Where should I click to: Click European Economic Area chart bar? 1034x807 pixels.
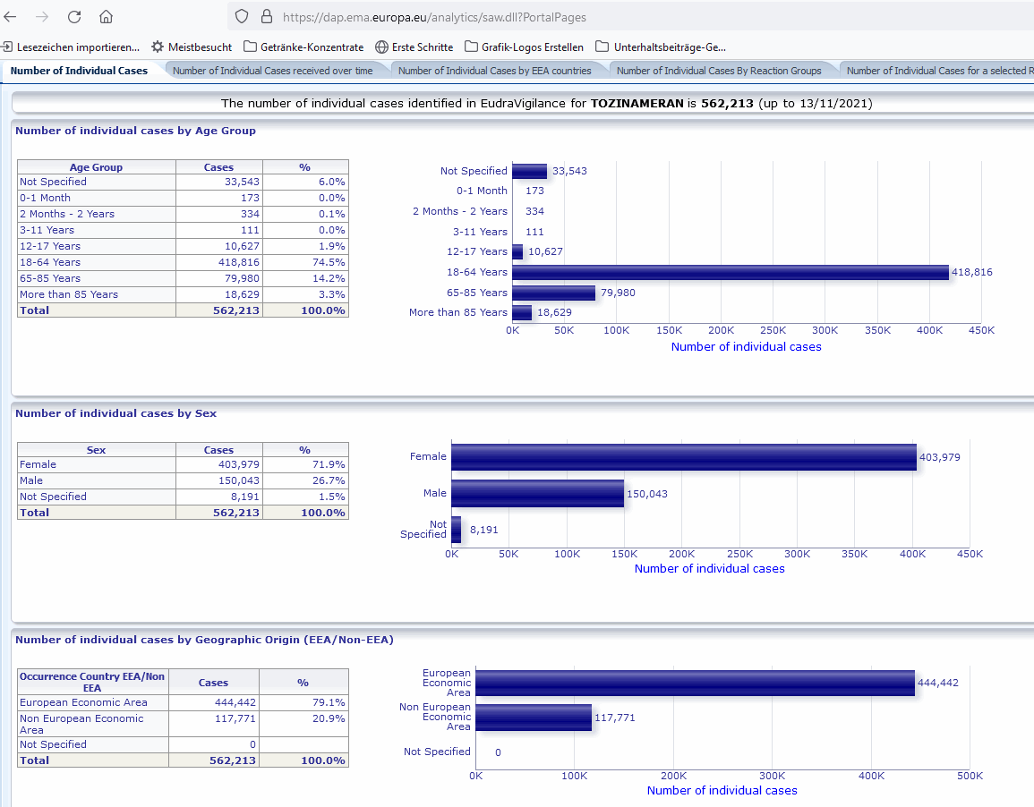(x=695, y=683)
